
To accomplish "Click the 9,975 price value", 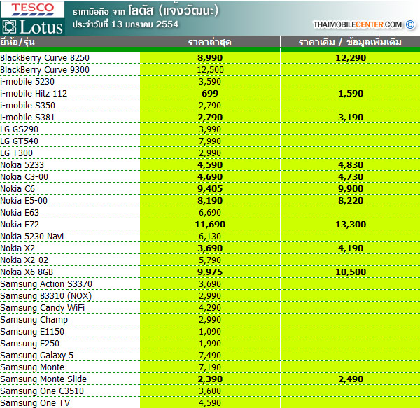I will pos(210,272).
